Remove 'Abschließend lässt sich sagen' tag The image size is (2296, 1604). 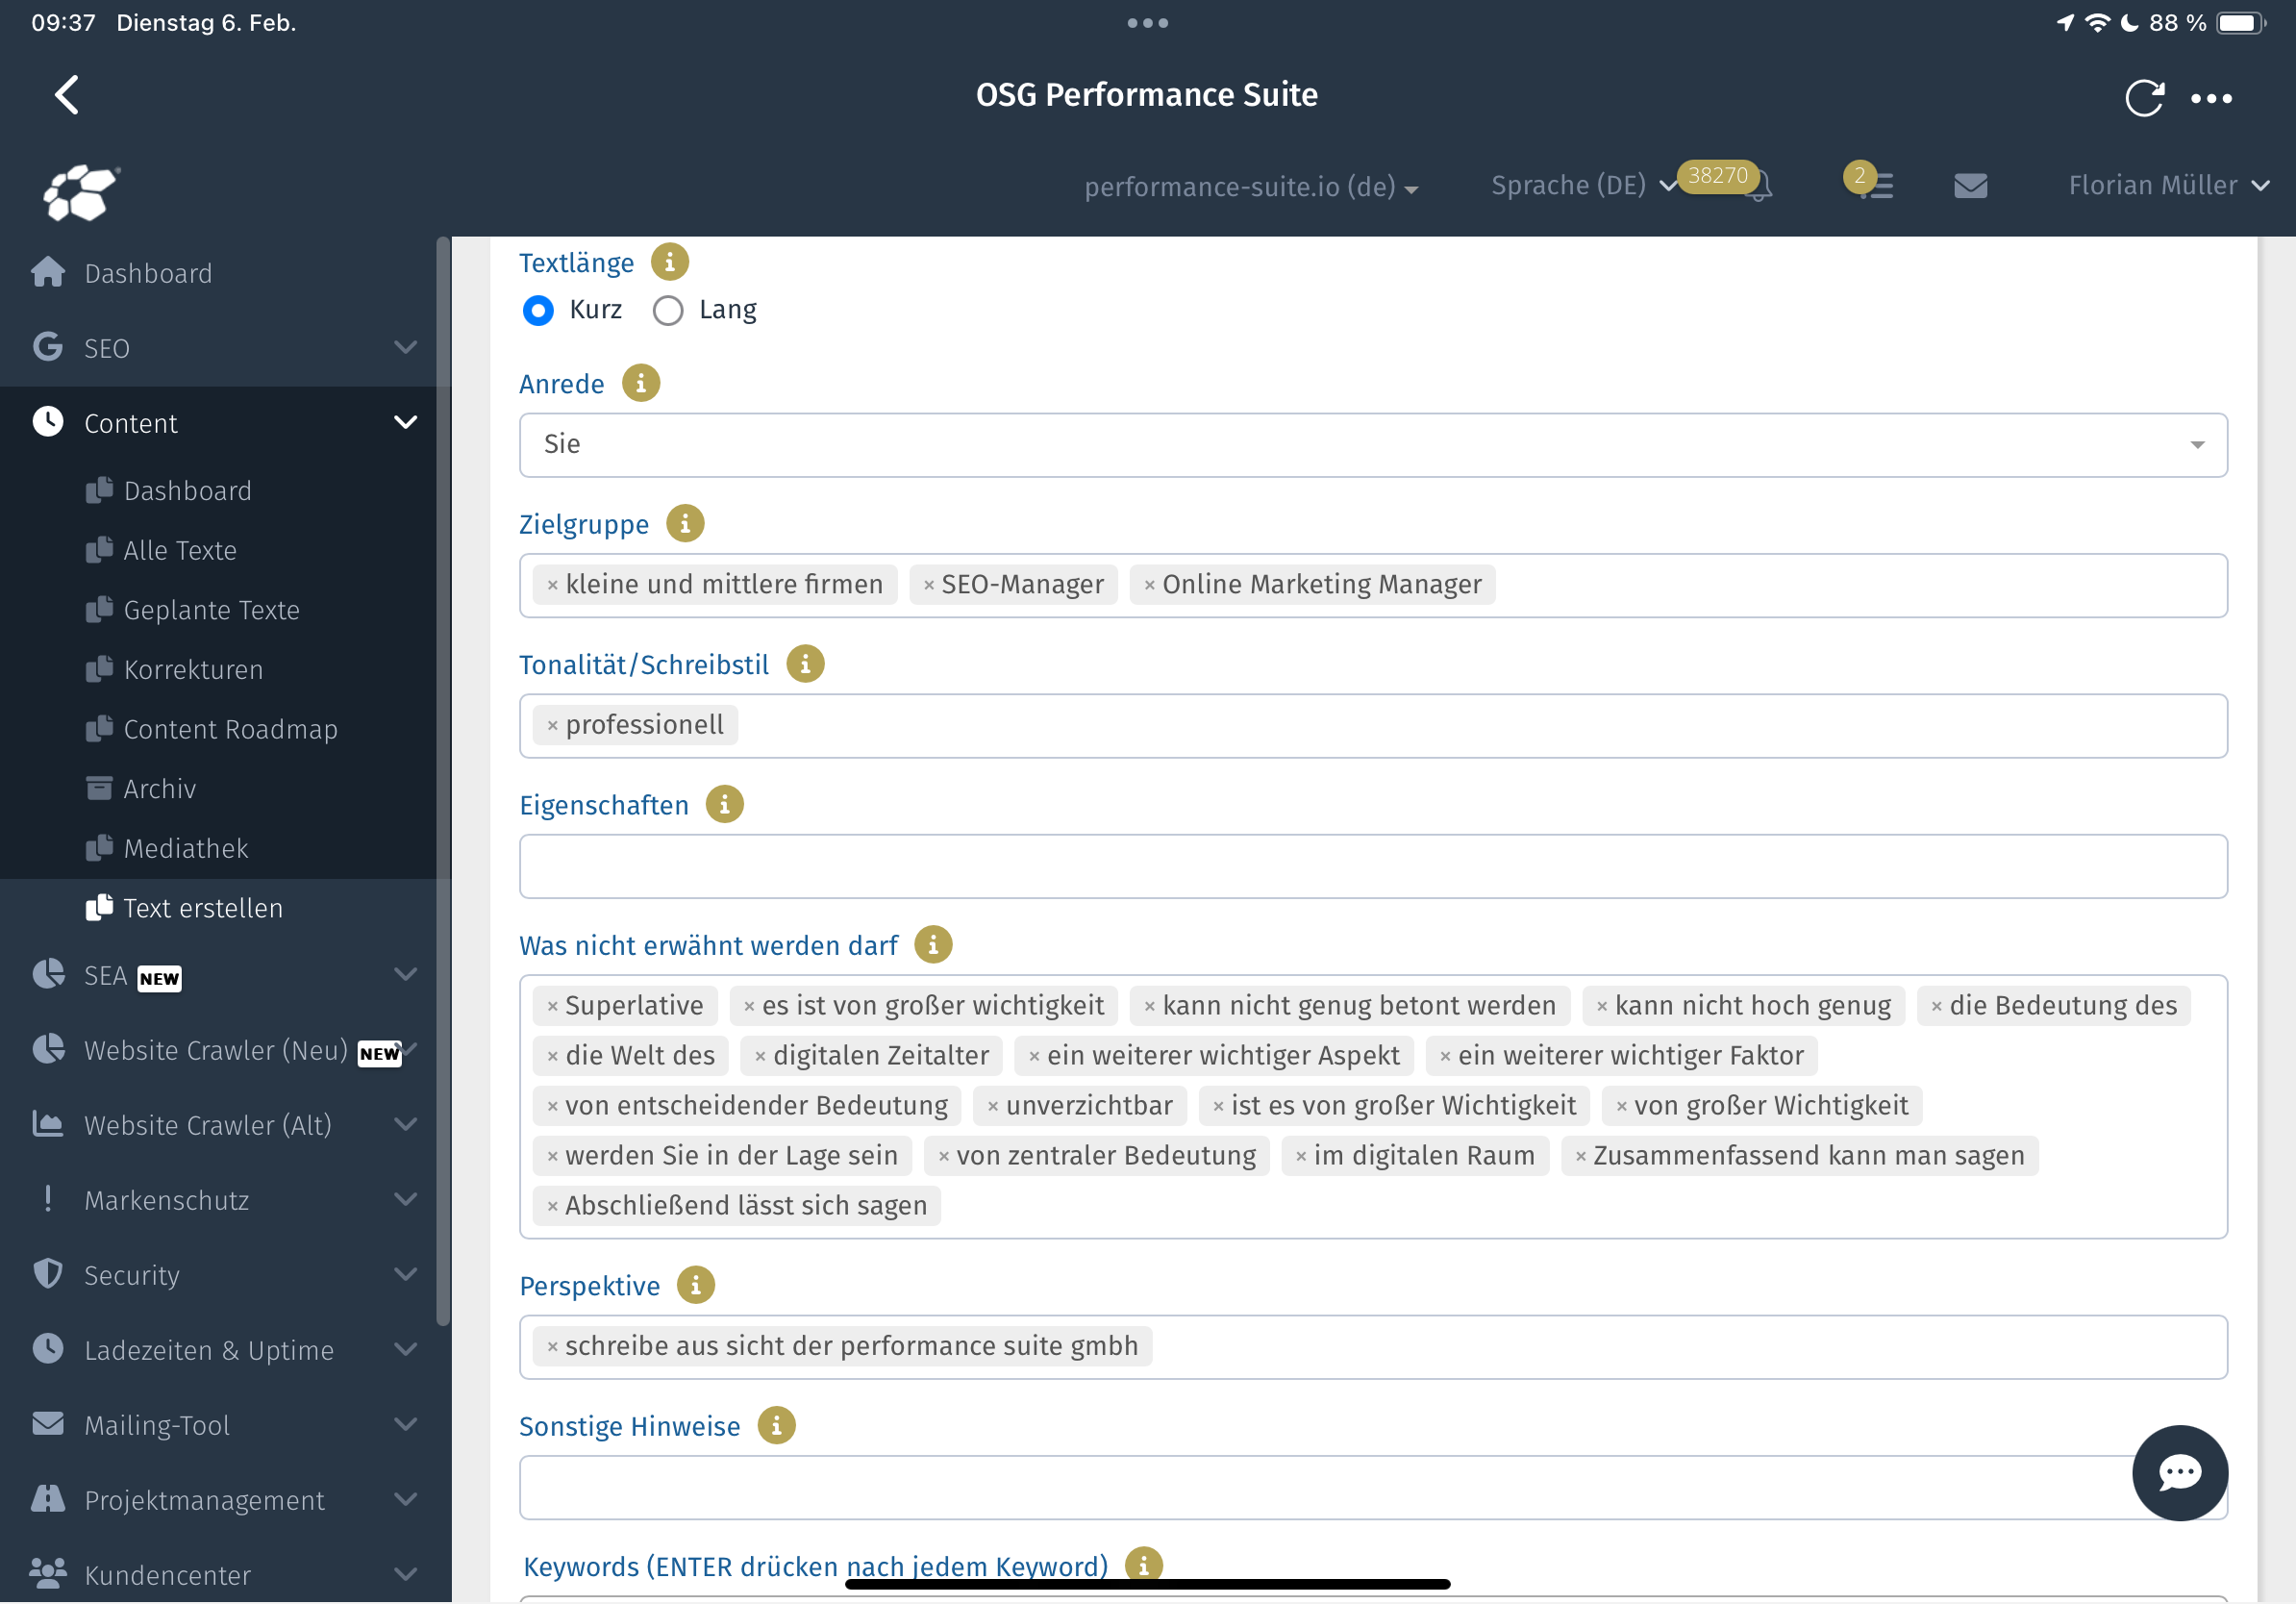coord(552,1206)
